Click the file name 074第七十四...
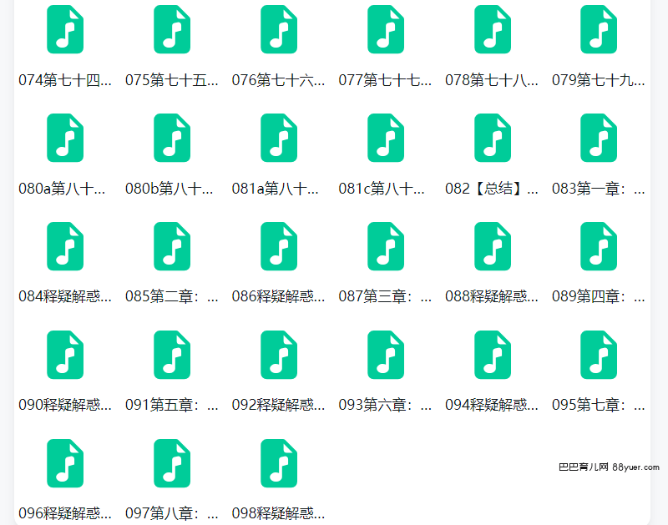The image size is (668, 525). click(65, 80)
